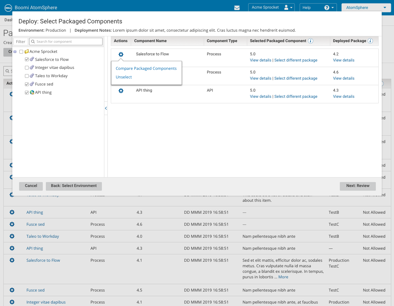Viewport: 394px width, 306px height.
Task: Click View details for Salesforce to Flow selected package
Action: pyautogui.click(x=261, y=60)
